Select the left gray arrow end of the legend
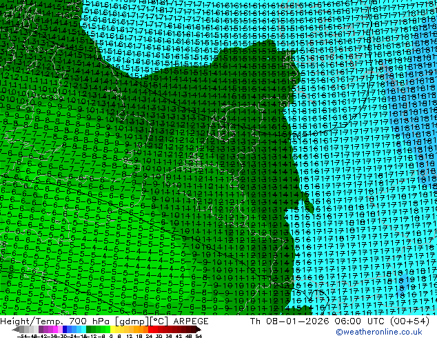The image size is (437, 338). (16, 329)
